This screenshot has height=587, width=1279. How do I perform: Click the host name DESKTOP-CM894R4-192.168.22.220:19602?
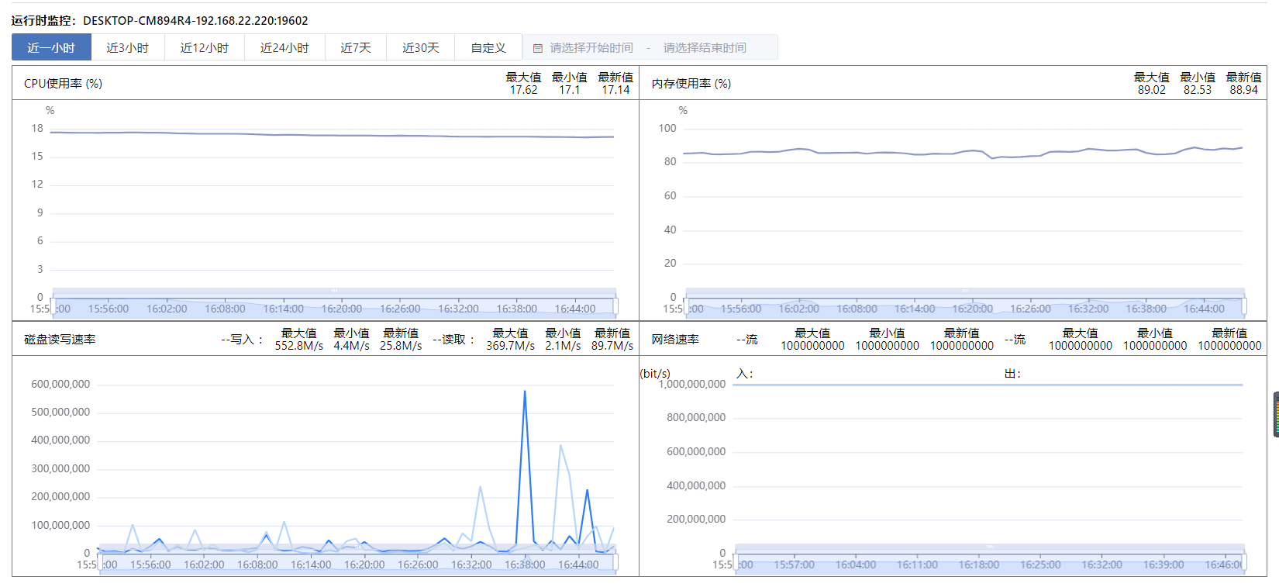[x=195, y=21]
